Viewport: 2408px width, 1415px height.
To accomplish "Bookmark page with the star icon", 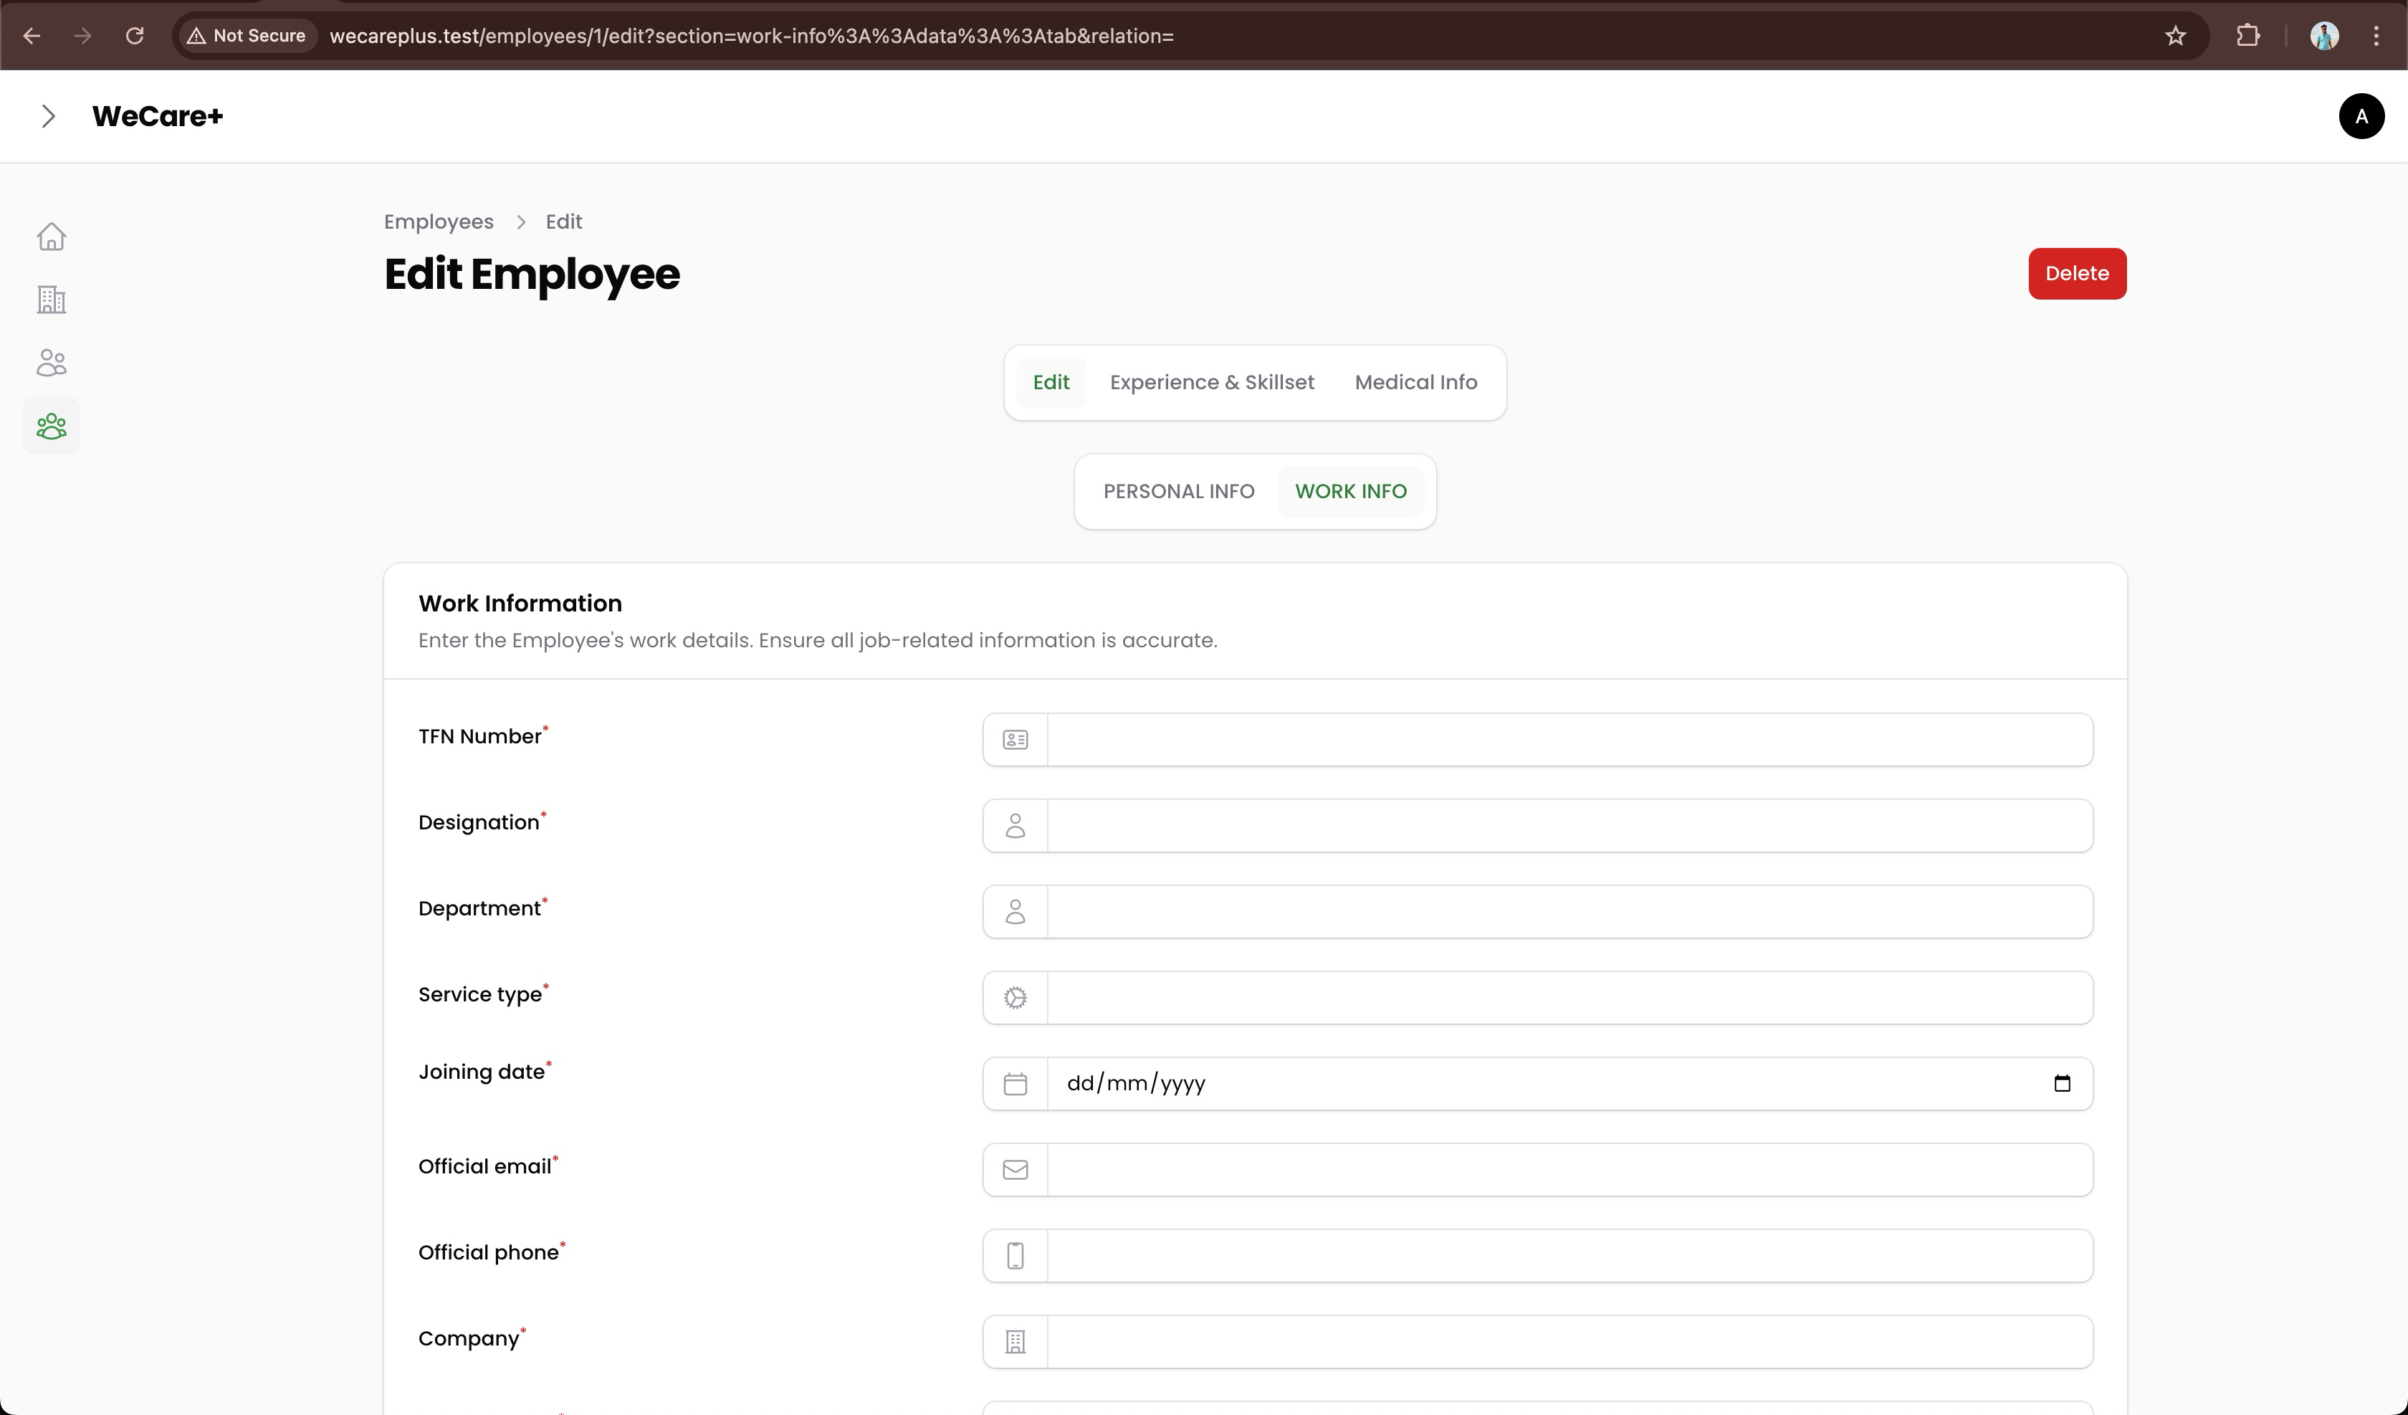I will (2175, 37).
